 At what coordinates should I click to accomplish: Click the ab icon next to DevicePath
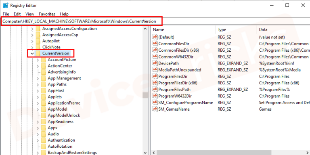point(155,63)
